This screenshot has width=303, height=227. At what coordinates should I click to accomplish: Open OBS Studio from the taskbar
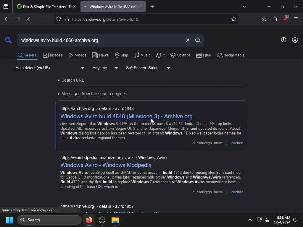(x=102, y=220)
